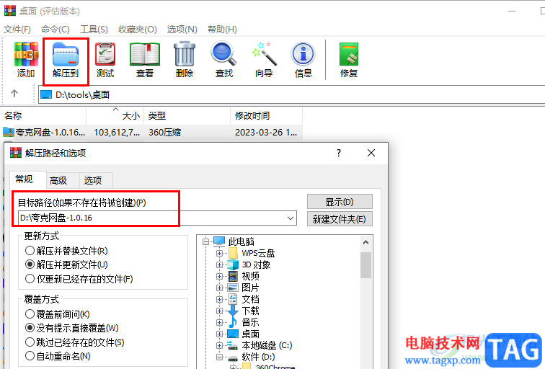
Task: Open the 收藏夹(O) menu
Action: click(137, 29)
